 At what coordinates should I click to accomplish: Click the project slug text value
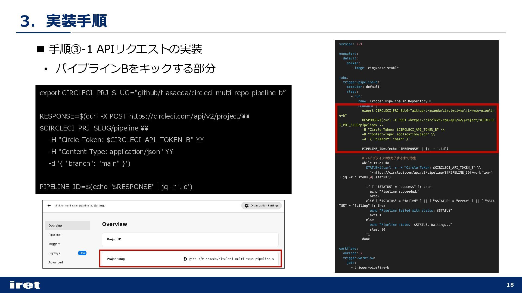click(231, 259)
